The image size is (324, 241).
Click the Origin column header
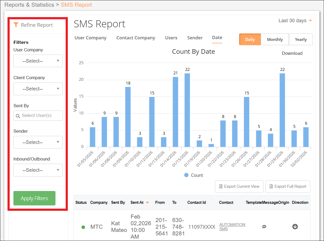point(283,202)
